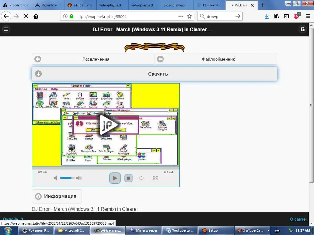
Task: Click the player Play button
Action: click(x=115, y=178)
